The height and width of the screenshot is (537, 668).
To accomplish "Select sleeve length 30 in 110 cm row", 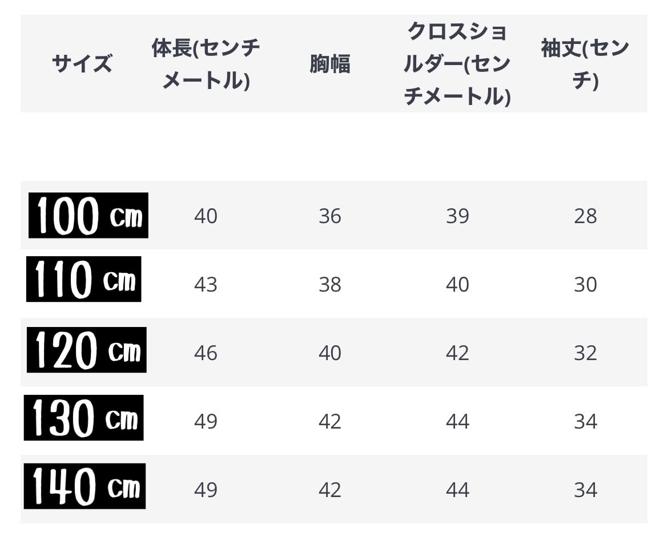I will point(585,285).
